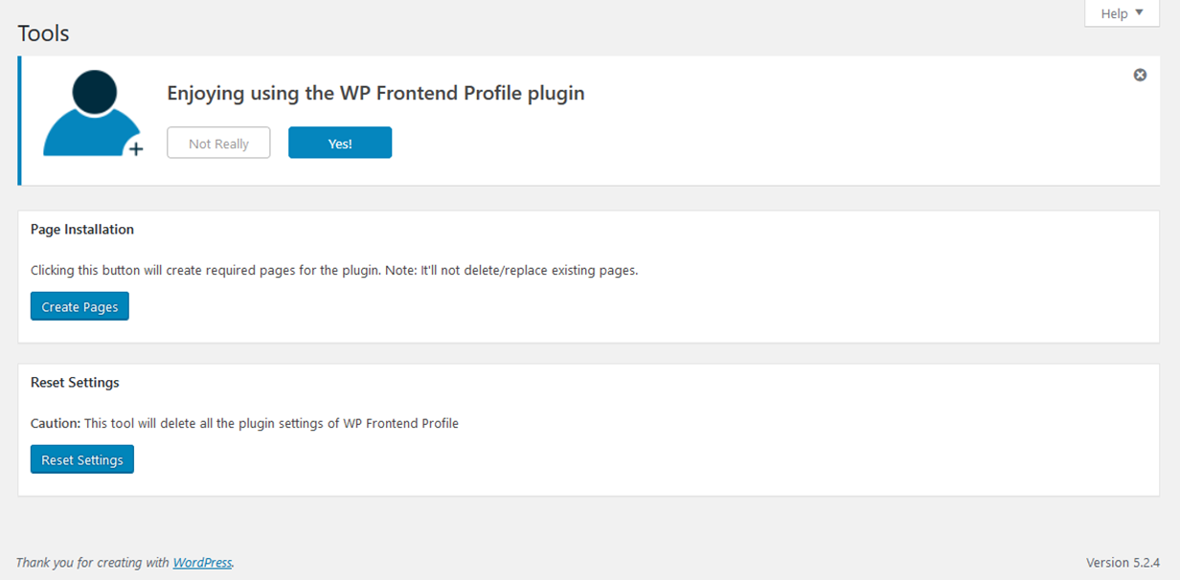Click the Create Pages button
This screenshot has height=580, width=1180.
click(x=79, y=307)
